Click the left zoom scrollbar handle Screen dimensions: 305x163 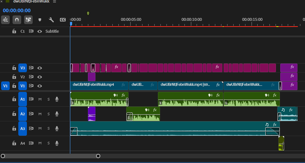click(x=3, y=156)
